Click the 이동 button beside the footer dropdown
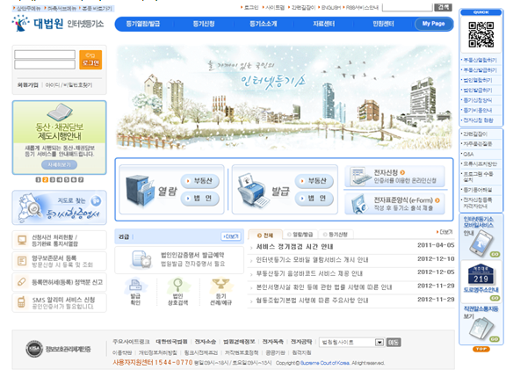 tap(394, 342)
